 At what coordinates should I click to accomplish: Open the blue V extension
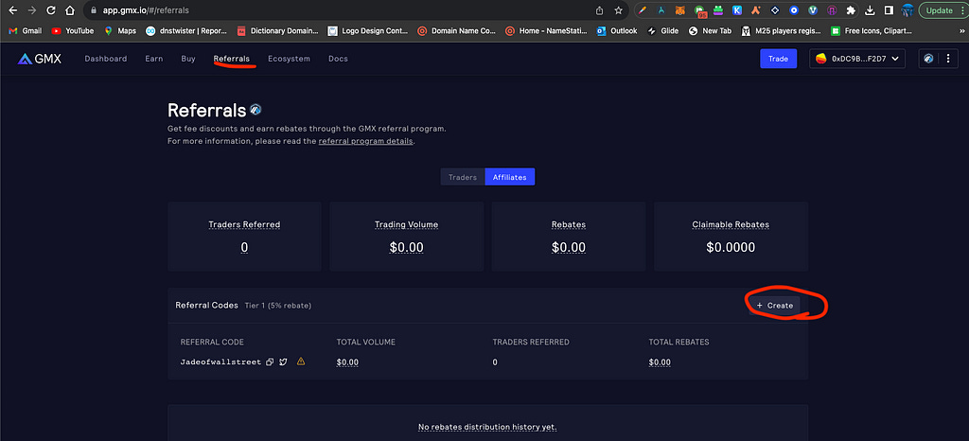813,10
